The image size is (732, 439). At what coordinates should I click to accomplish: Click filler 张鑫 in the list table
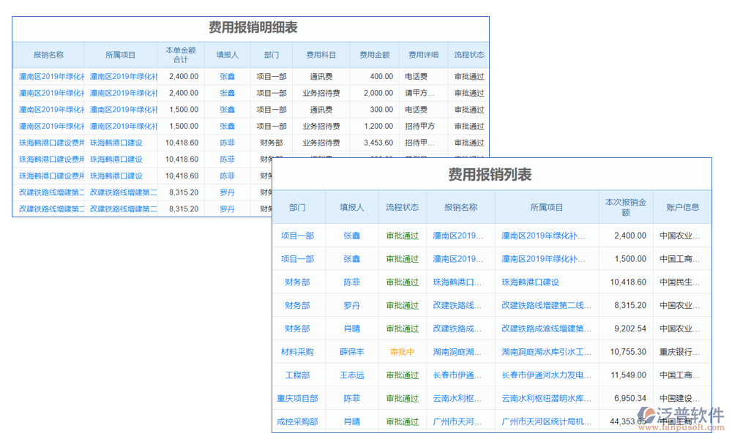(x=351, y=234)
